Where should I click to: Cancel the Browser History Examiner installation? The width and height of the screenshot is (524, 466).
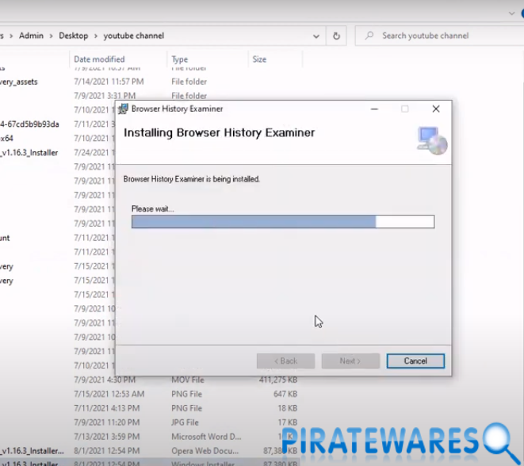[x=415, y=361]
